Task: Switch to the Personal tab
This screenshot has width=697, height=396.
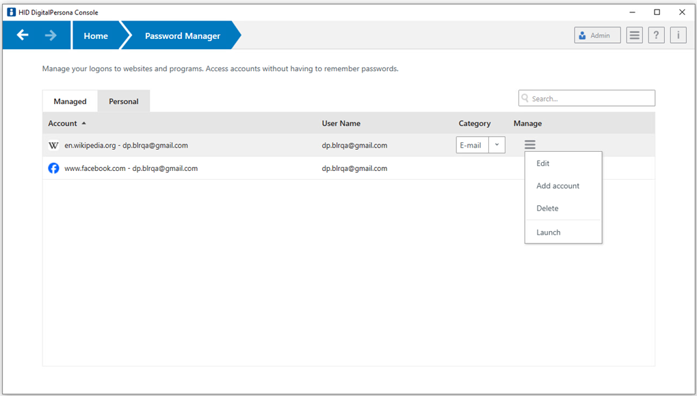Action: click(x=124, y=102)
